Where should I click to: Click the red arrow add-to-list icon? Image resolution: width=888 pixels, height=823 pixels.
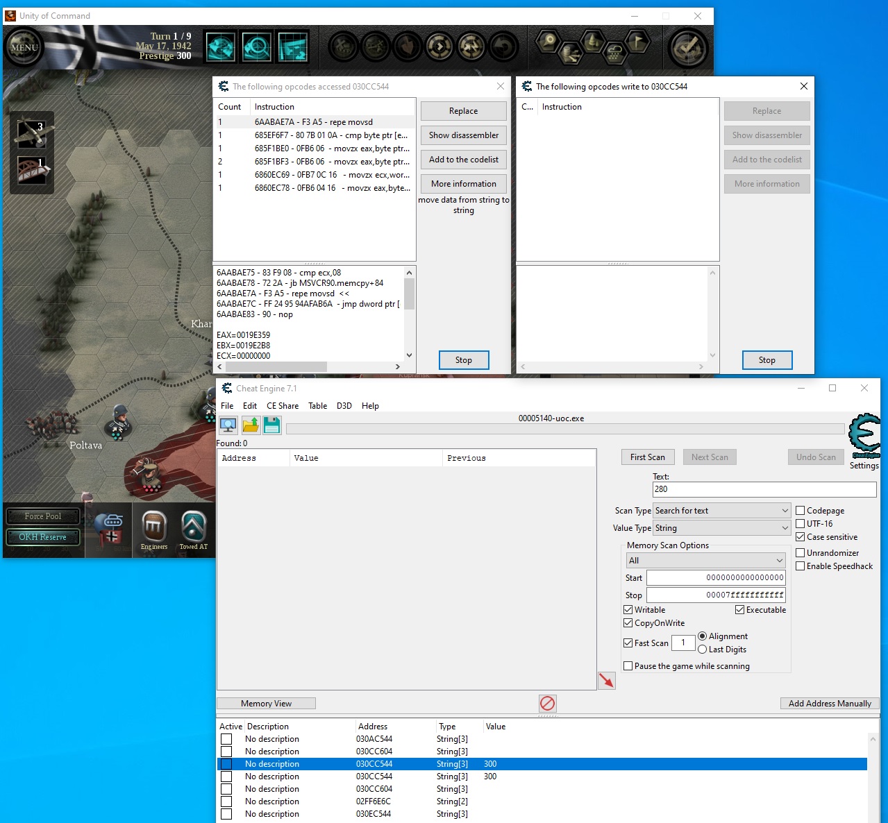tap(606, 681)
